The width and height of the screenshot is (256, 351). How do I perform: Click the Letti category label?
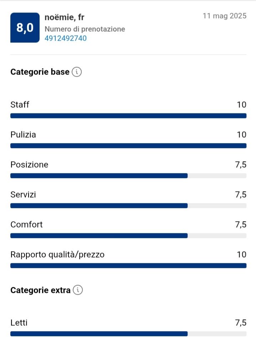19,323
